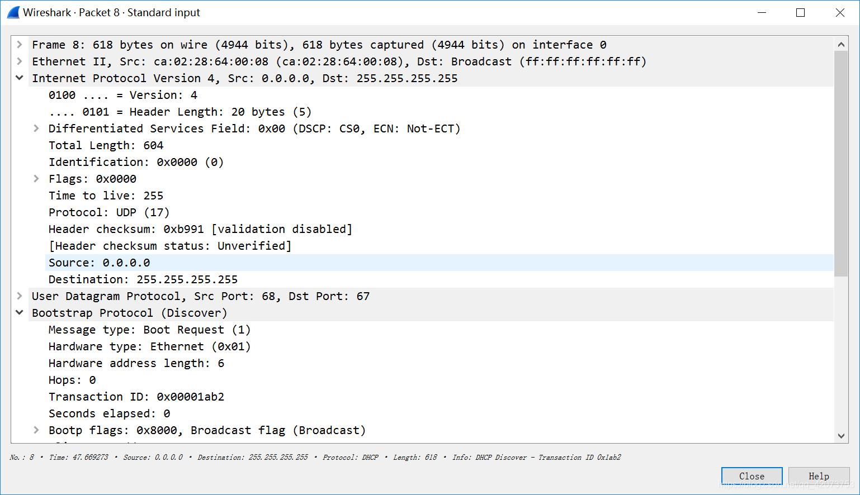Screen dimensions: 860x495
Task: Select the Differentiated Services Field row
Action: pyautogui.click(x=439, y=128)
